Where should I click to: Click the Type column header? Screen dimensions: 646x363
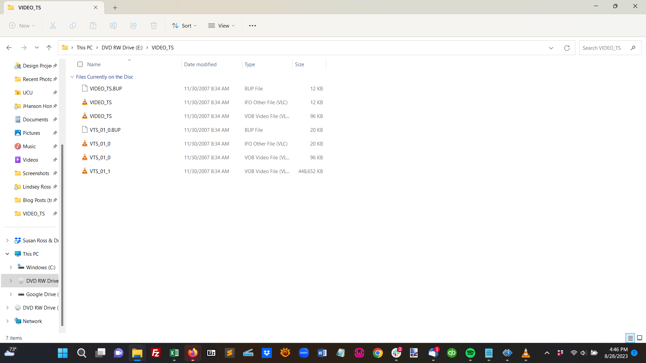click(x=267, y=64)
